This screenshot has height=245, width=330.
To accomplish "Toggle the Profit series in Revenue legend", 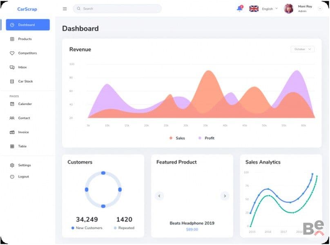I will click(207, 138).
